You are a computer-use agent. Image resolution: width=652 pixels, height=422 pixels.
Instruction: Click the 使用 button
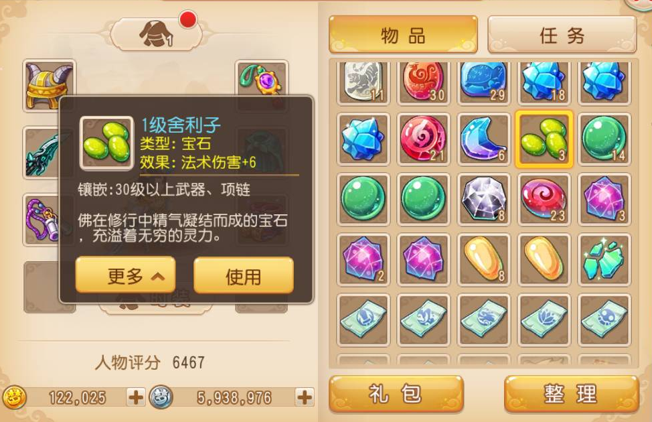(x=244, y=275)
